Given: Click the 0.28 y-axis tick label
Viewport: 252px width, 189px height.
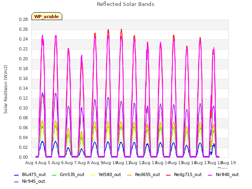Looking at the screenshot, I should (x=24, y=19).
